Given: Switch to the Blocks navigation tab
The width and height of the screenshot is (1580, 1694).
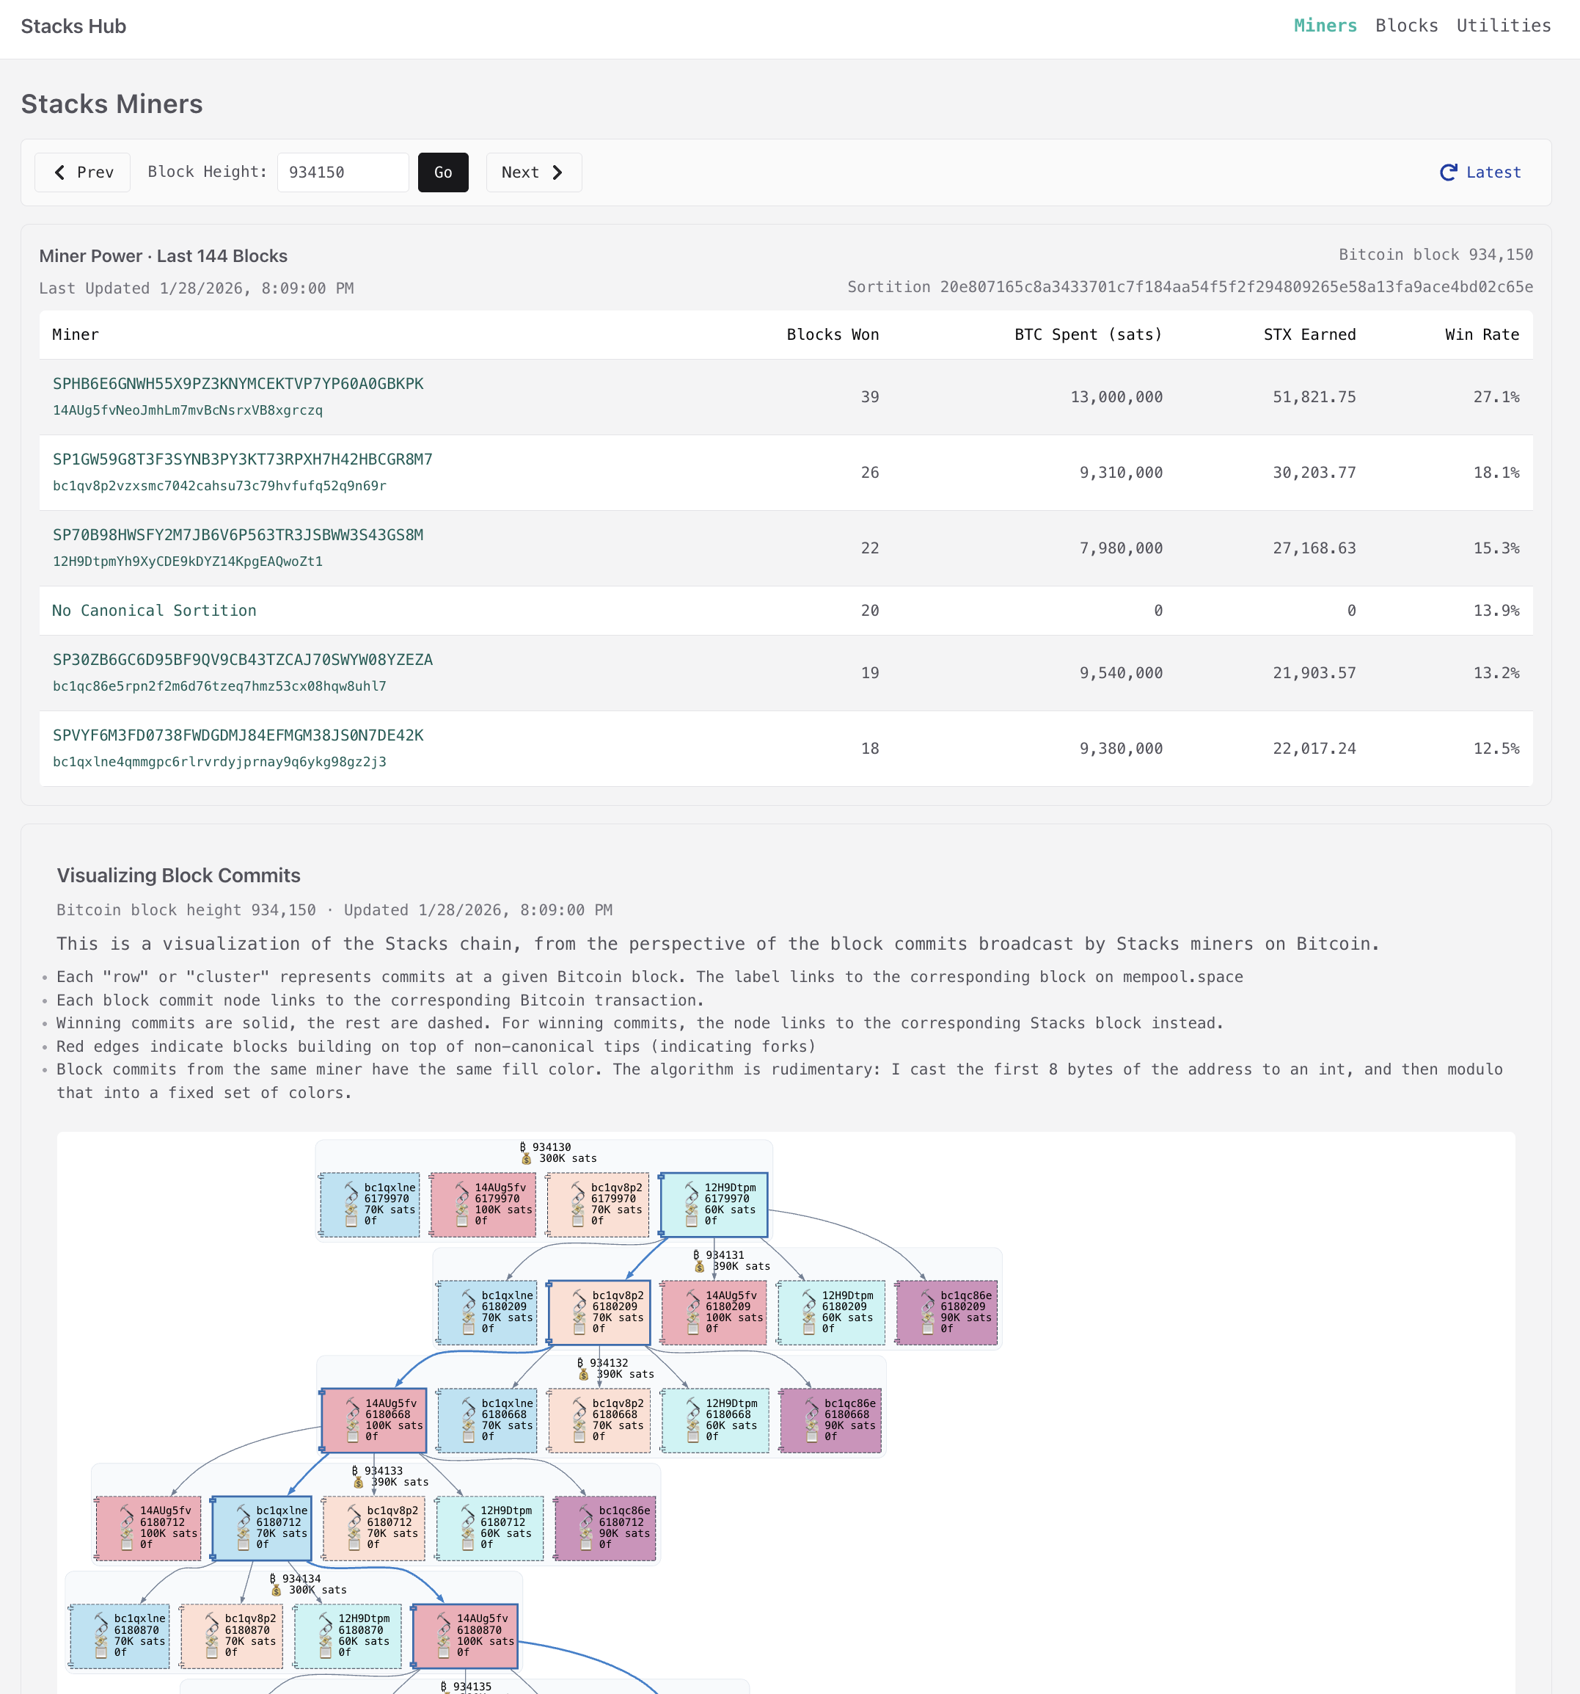Looking at the screenshot, I should click(1406, 26).
